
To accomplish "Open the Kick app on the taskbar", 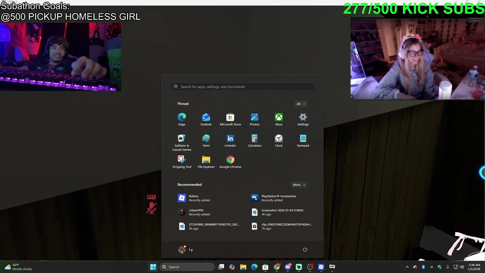I will pyautogui.click(x=299, y=267).
